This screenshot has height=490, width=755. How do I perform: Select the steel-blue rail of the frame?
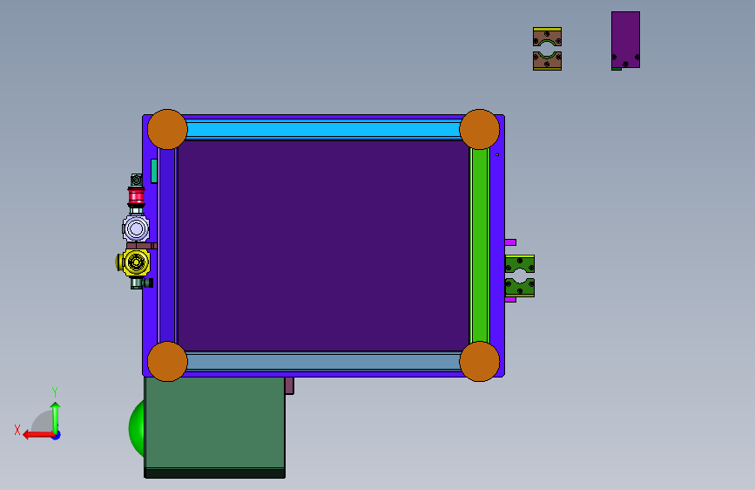324,362
